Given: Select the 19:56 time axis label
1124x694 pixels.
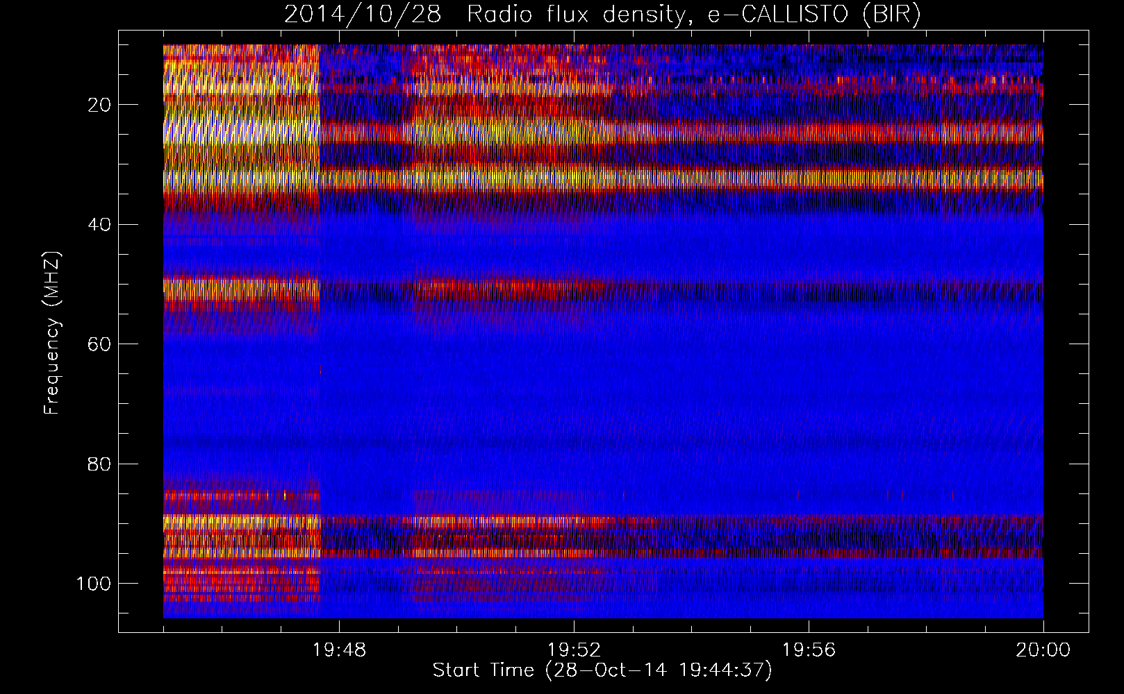Looking at the screenshot, I should pyautogui.click(x=809, y=650).
